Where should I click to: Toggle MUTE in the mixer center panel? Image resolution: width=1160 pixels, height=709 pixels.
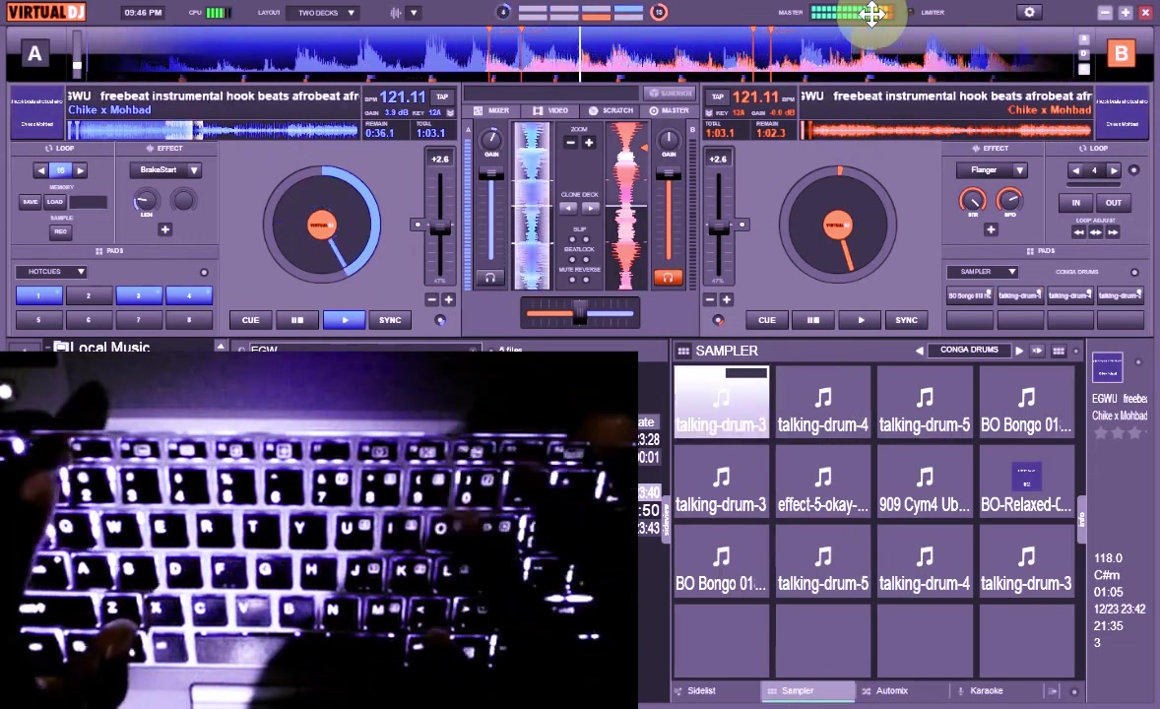click(572, 279)
